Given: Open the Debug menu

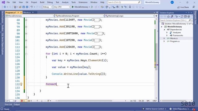Looking at the screenshot, I should pyautogui.click(x=50, y=2).
